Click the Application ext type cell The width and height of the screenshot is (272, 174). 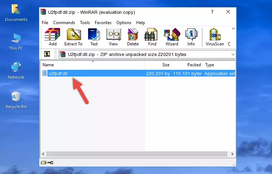[220, 73]
